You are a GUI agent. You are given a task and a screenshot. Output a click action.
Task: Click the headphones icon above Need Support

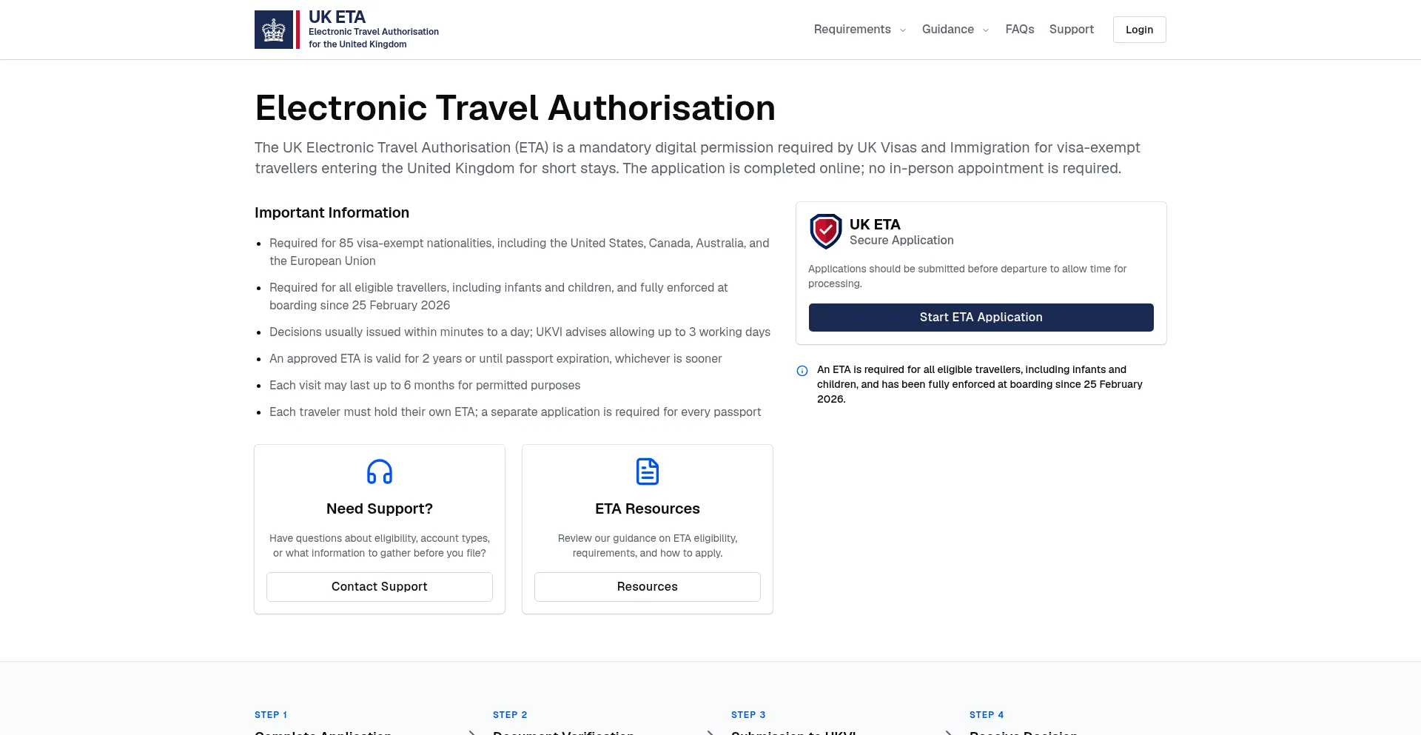(x=380, y=471)
